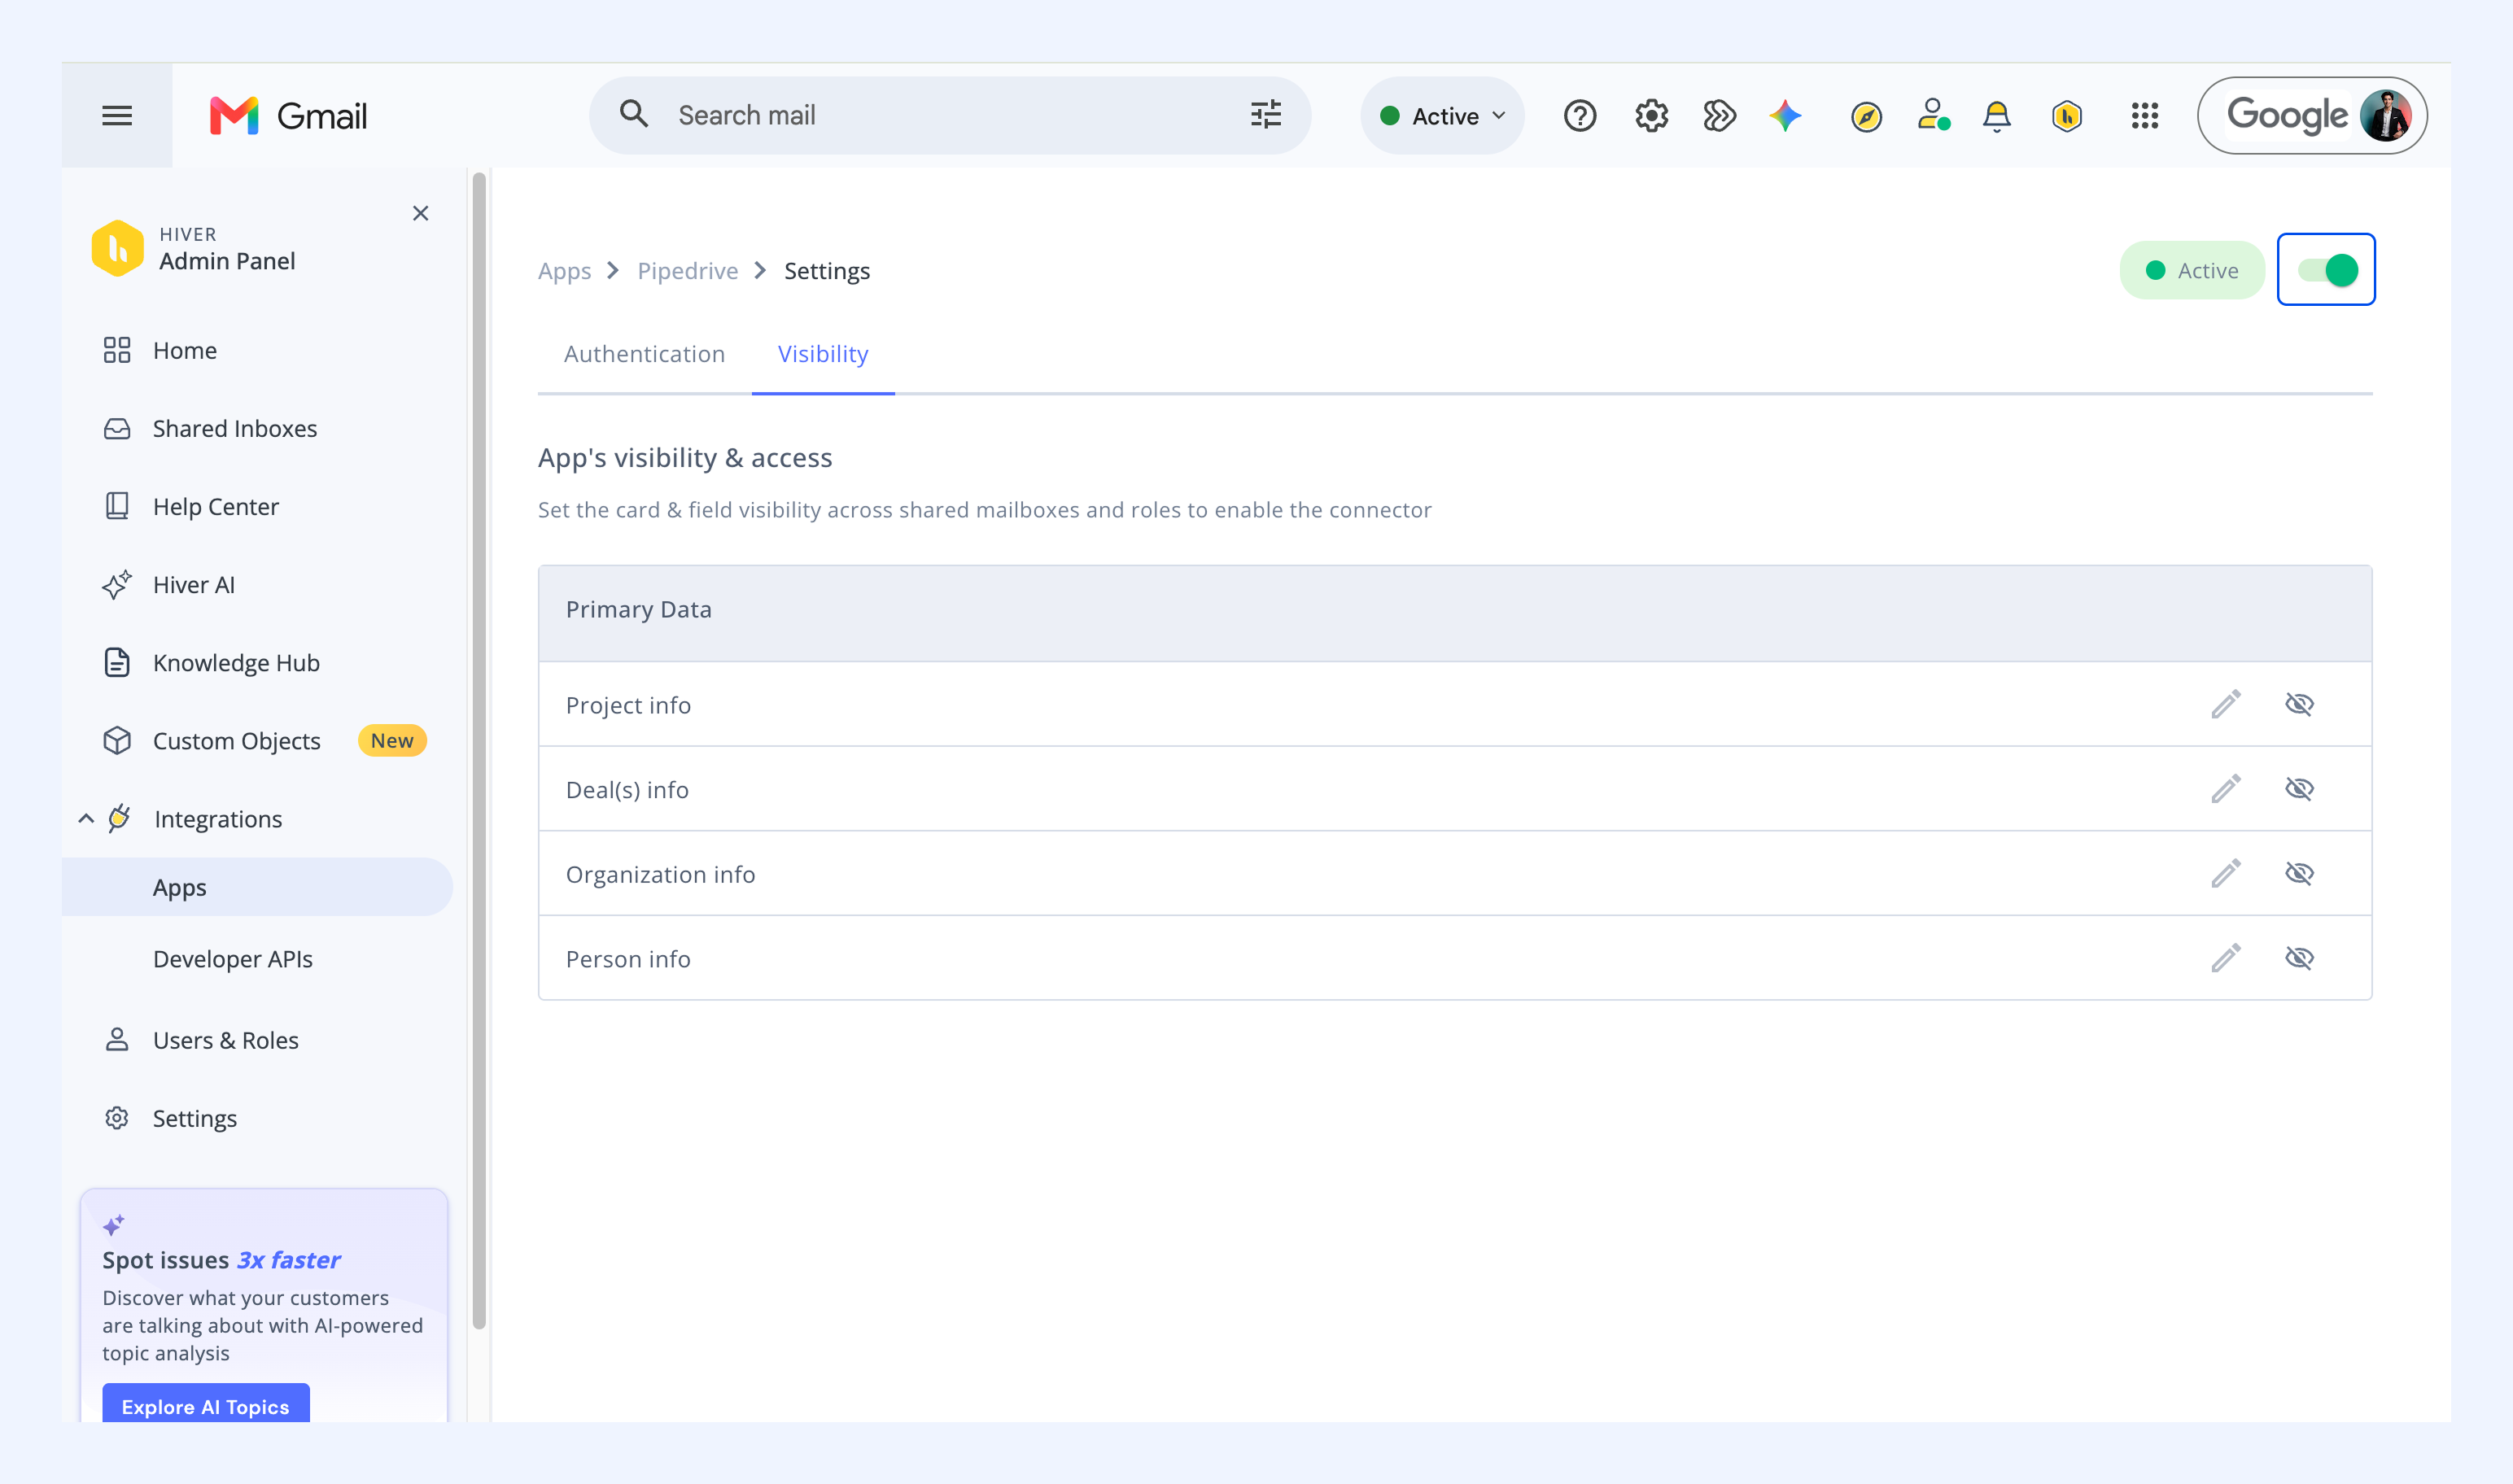2513x1484 pixels.
Task: Open the Gmail main menu hamburger icon
Action: pyautogui.click(x=117, y=116)
